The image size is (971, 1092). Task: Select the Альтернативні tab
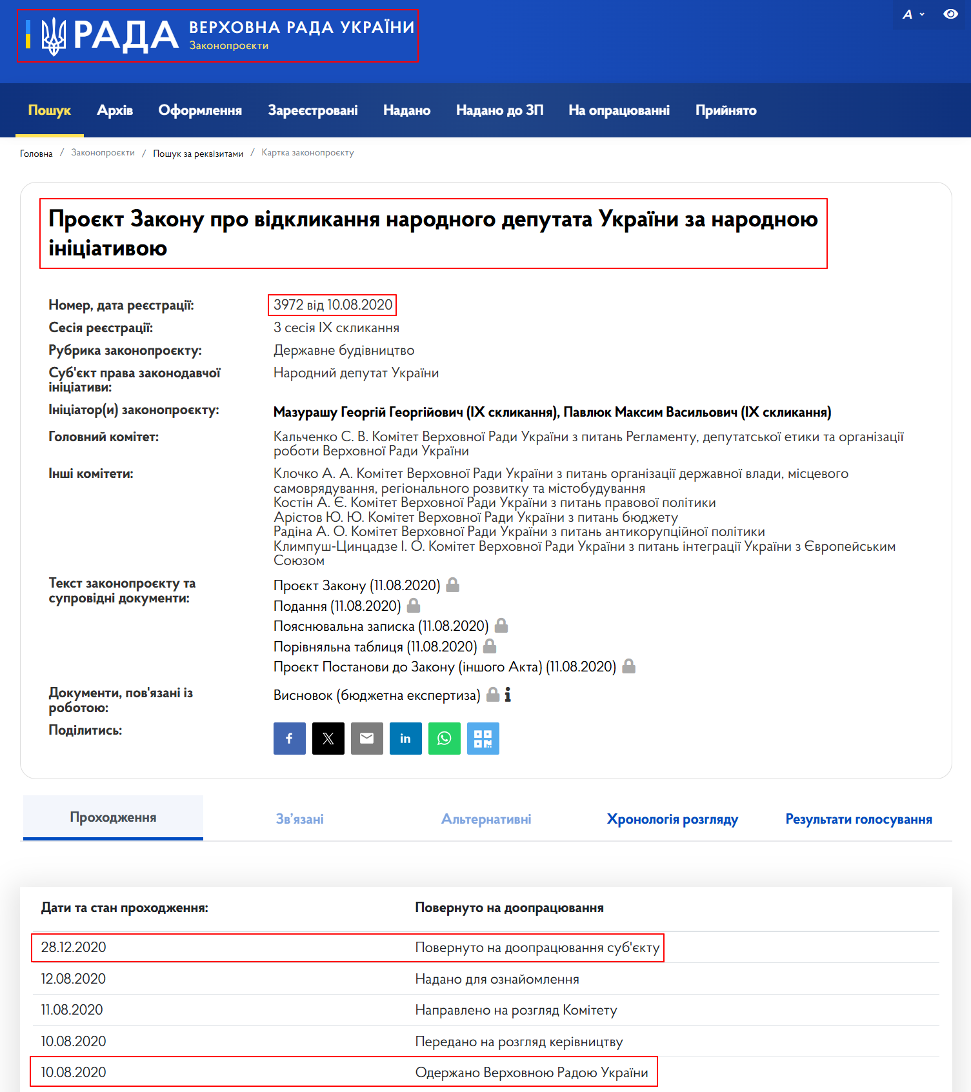point(486,819)
